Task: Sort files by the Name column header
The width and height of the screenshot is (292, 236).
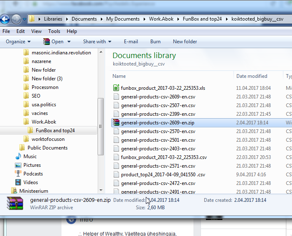Action: pyautogui.click(x=119, y=76)
